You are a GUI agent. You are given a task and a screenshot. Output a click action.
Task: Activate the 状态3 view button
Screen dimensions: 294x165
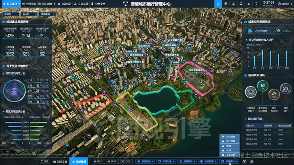click(x=126, y=161)
